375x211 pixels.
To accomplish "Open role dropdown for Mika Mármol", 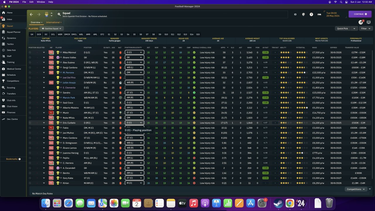I will [x=134, y=52].
